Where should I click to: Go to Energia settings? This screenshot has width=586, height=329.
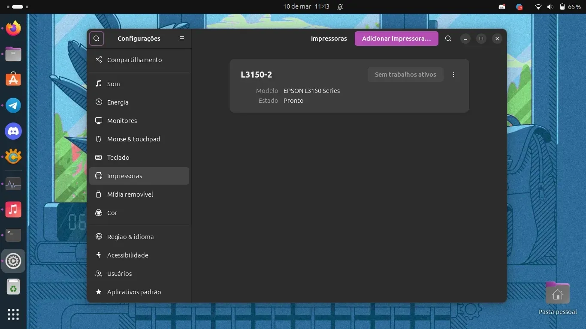coord(118,102)
